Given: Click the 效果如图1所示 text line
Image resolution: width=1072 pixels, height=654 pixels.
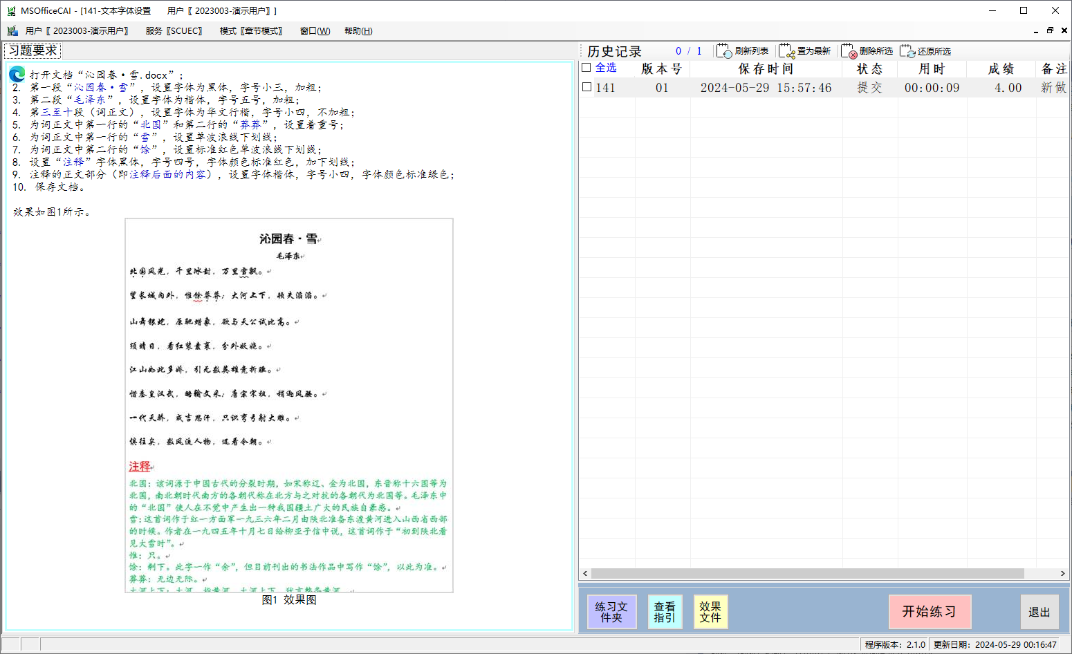Looking at the screenshot, I should coord(52,212).
